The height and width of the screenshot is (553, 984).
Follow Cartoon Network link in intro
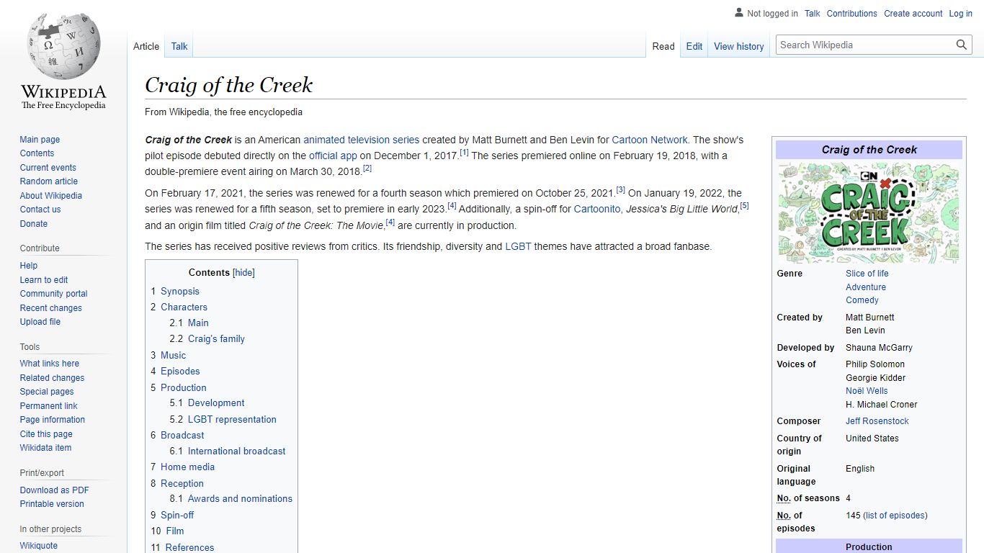(x=650, y=140)
